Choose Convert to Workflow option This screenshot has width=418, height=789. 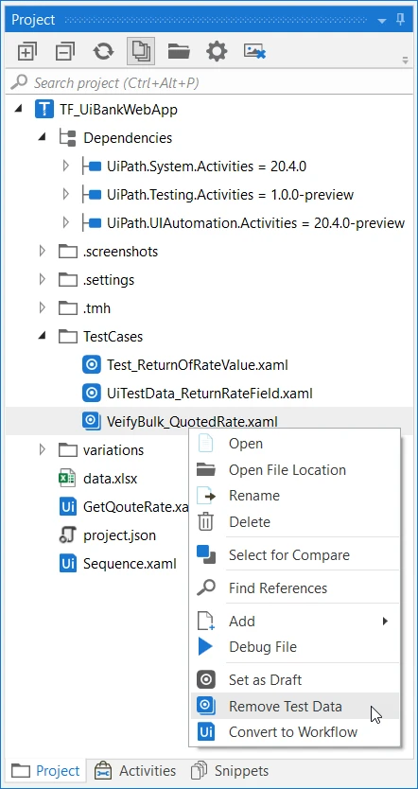295,731
